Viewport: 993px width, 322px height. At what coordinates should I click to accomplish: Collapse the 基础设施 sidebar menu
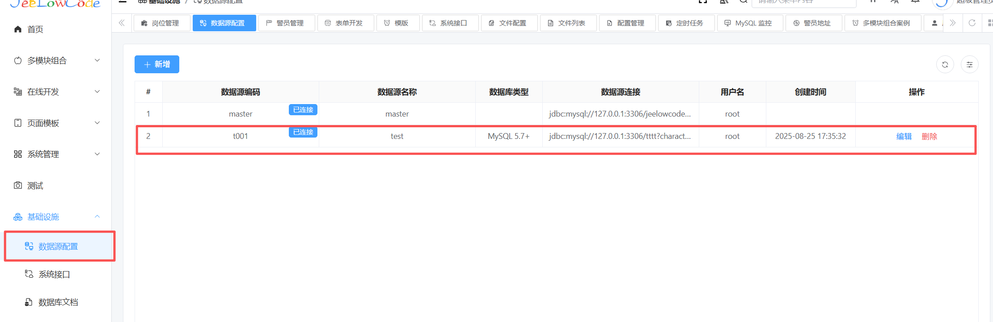click(56, 217)
